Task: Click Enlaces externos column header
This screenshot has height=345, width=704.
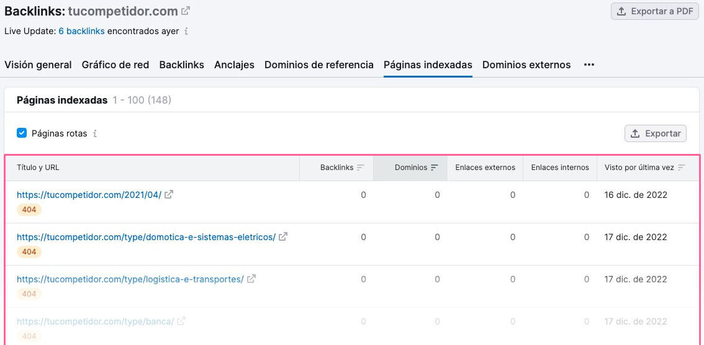Action: point(485,168)
